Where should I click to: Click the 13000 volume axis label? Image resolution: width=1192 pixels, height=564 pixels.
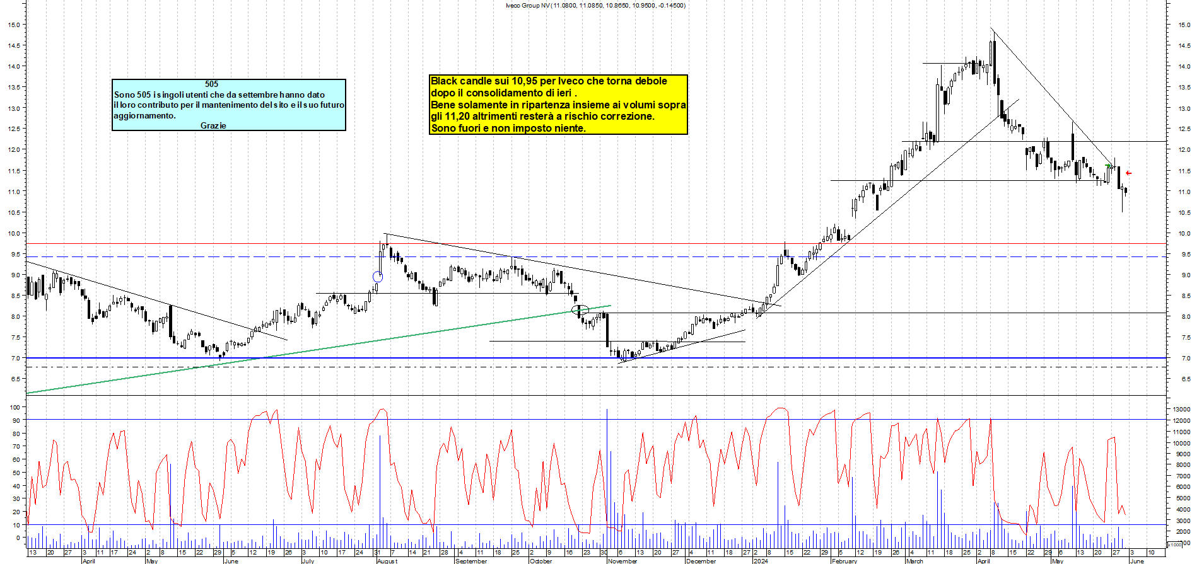(1181, 410)
